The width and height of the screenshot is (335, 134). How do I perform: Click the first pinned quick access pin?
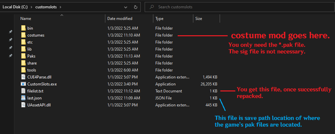[x=10, y=32]
